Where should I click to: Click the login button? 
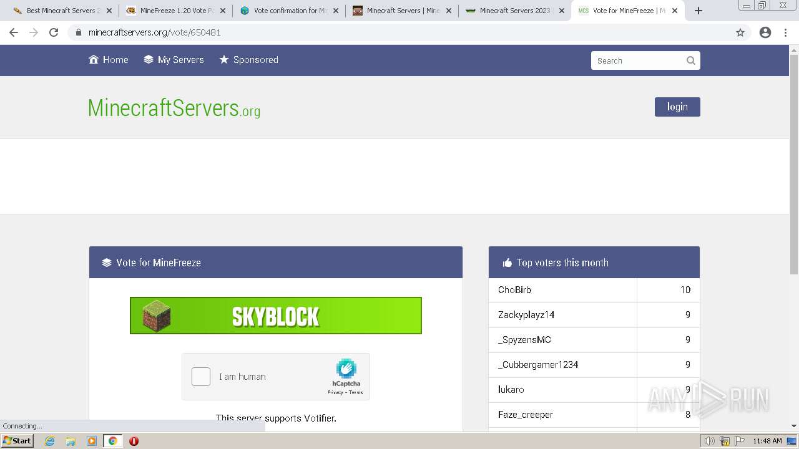[x=677, y=107]
